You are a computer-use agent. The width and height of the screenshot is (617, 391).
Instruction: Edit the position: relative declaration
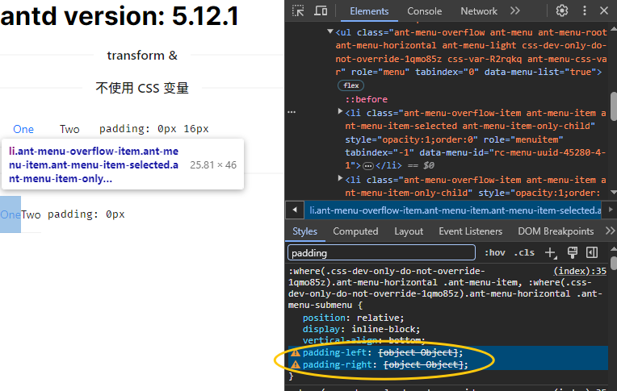point(353,318)
